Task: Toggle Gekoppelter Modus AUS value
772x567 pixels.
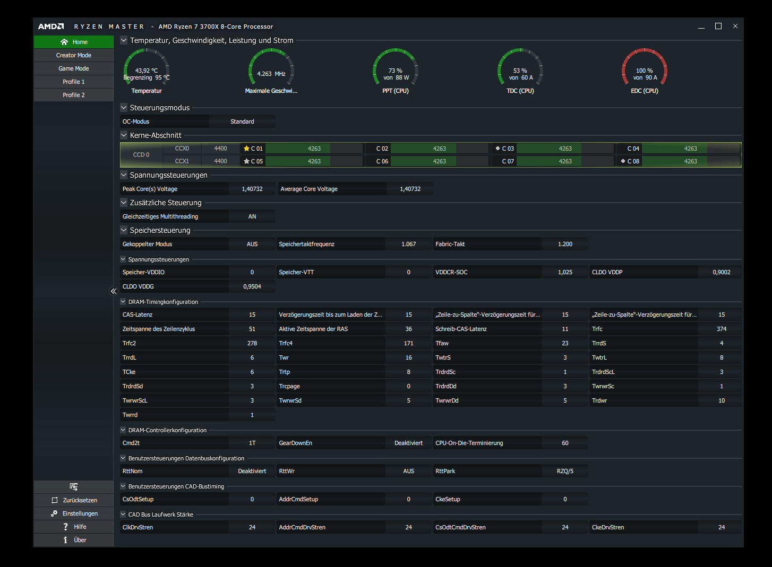Action: [252, 244]
